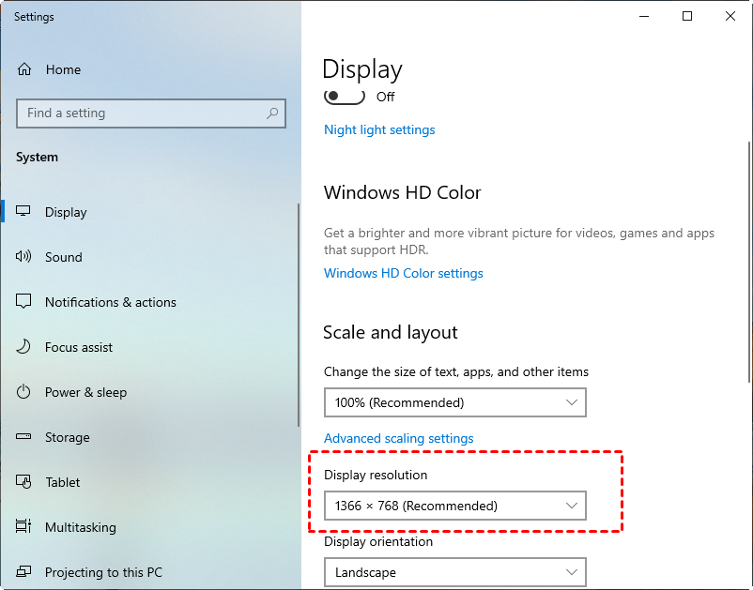Click the 'System' sidebar heading

tap(37, 158)
